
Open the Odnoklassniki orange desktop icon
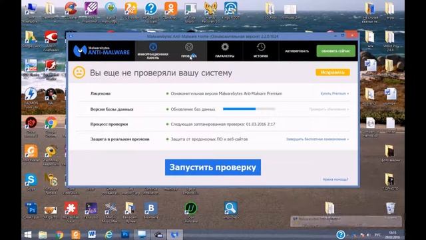click(171, 11)
